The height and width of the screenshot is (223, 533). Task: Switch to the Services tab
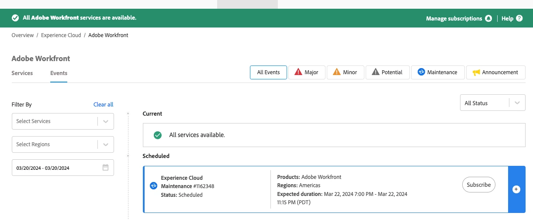[x=22, y=73]
